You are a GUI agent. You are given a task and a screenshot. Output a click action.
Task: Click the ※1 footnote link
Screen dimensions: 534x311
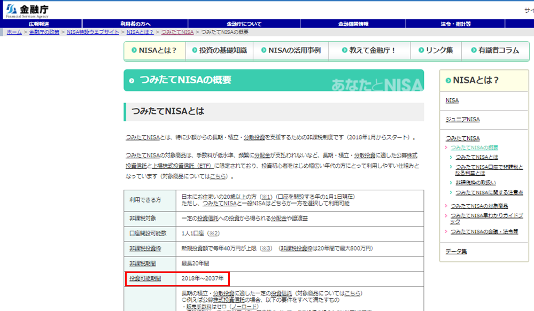(266, 197)
